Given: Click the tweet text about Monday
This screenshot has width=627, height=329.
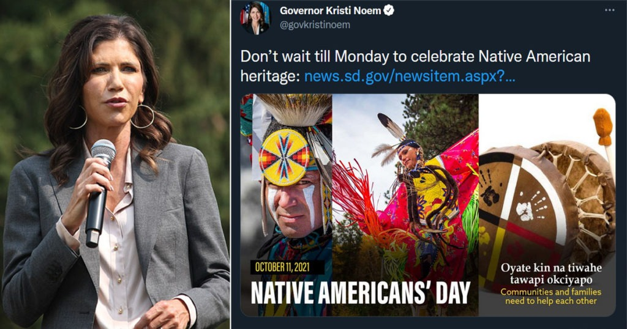Looking at the screenshot, I should coord(415,66).
